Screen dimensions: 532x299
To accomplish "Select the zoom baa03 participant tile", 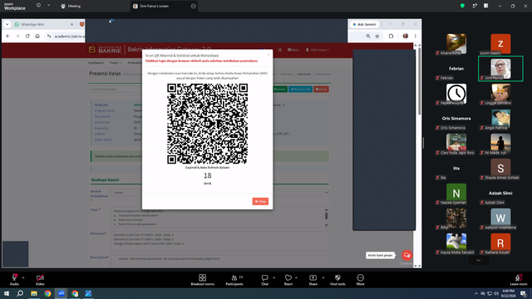I will 500,44.
